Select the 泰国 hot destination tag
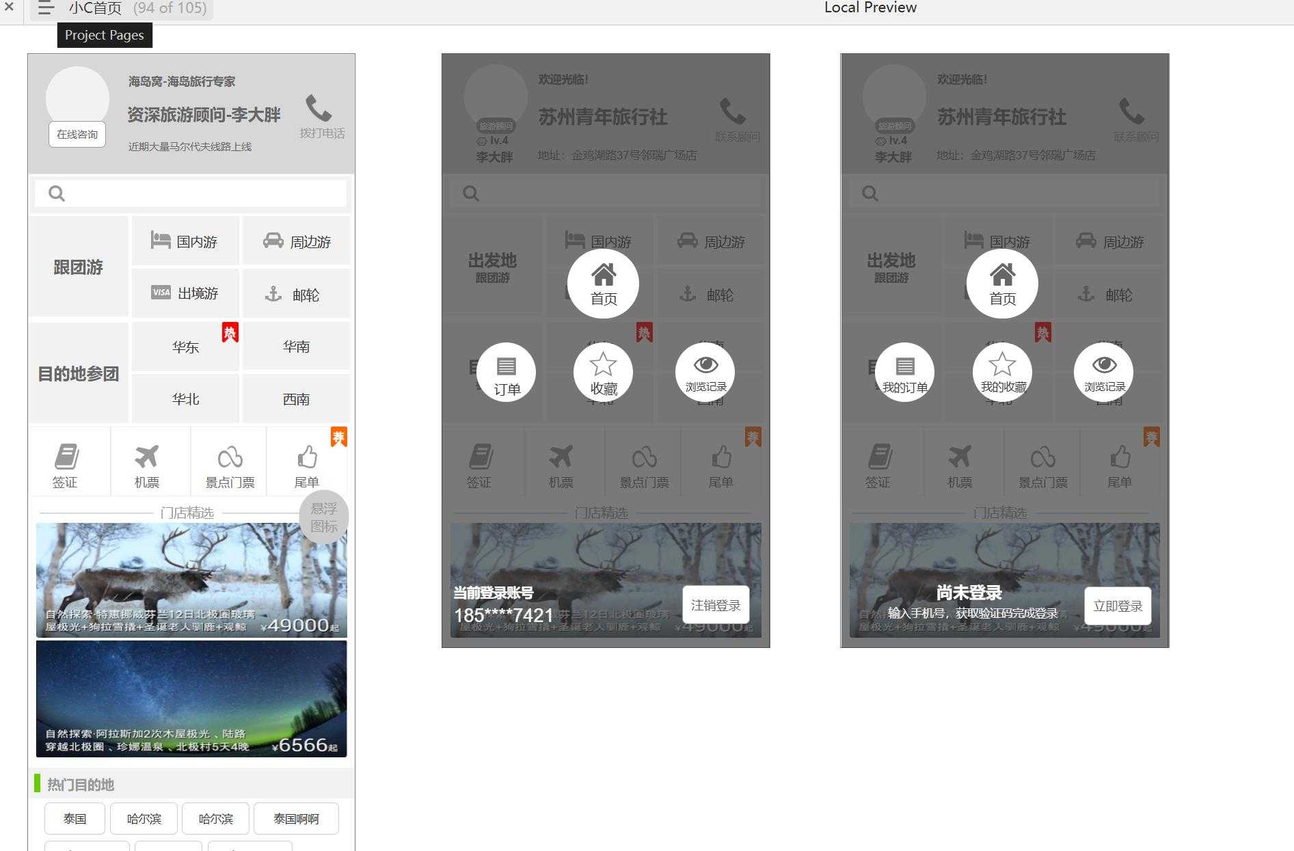This screenshot has width=1294, height=851. point(75,818)
